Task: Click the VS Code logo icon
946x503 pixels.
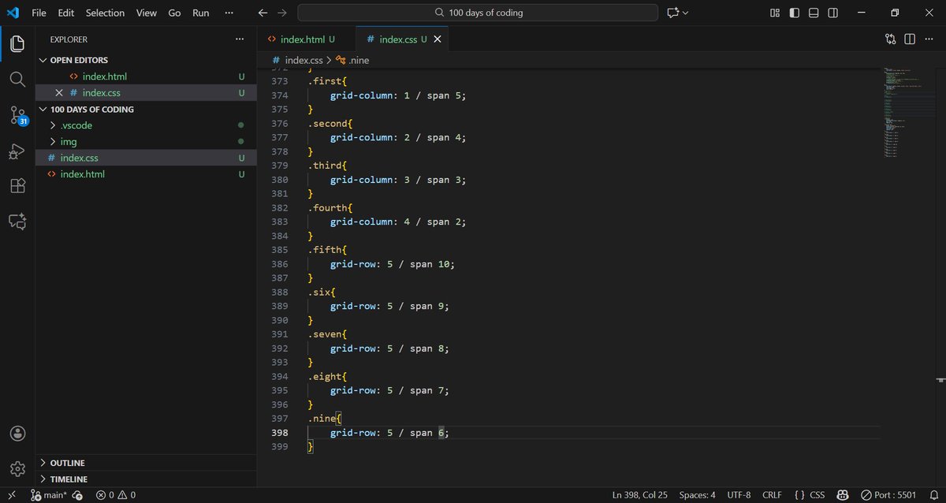Action: [13, 13]
